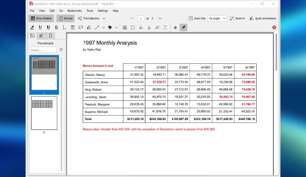Image resolution: width=306 pixels, height=177 pixels.
Task: Expand the Text Selection dropdown arrow
Action: click(104, 18)
